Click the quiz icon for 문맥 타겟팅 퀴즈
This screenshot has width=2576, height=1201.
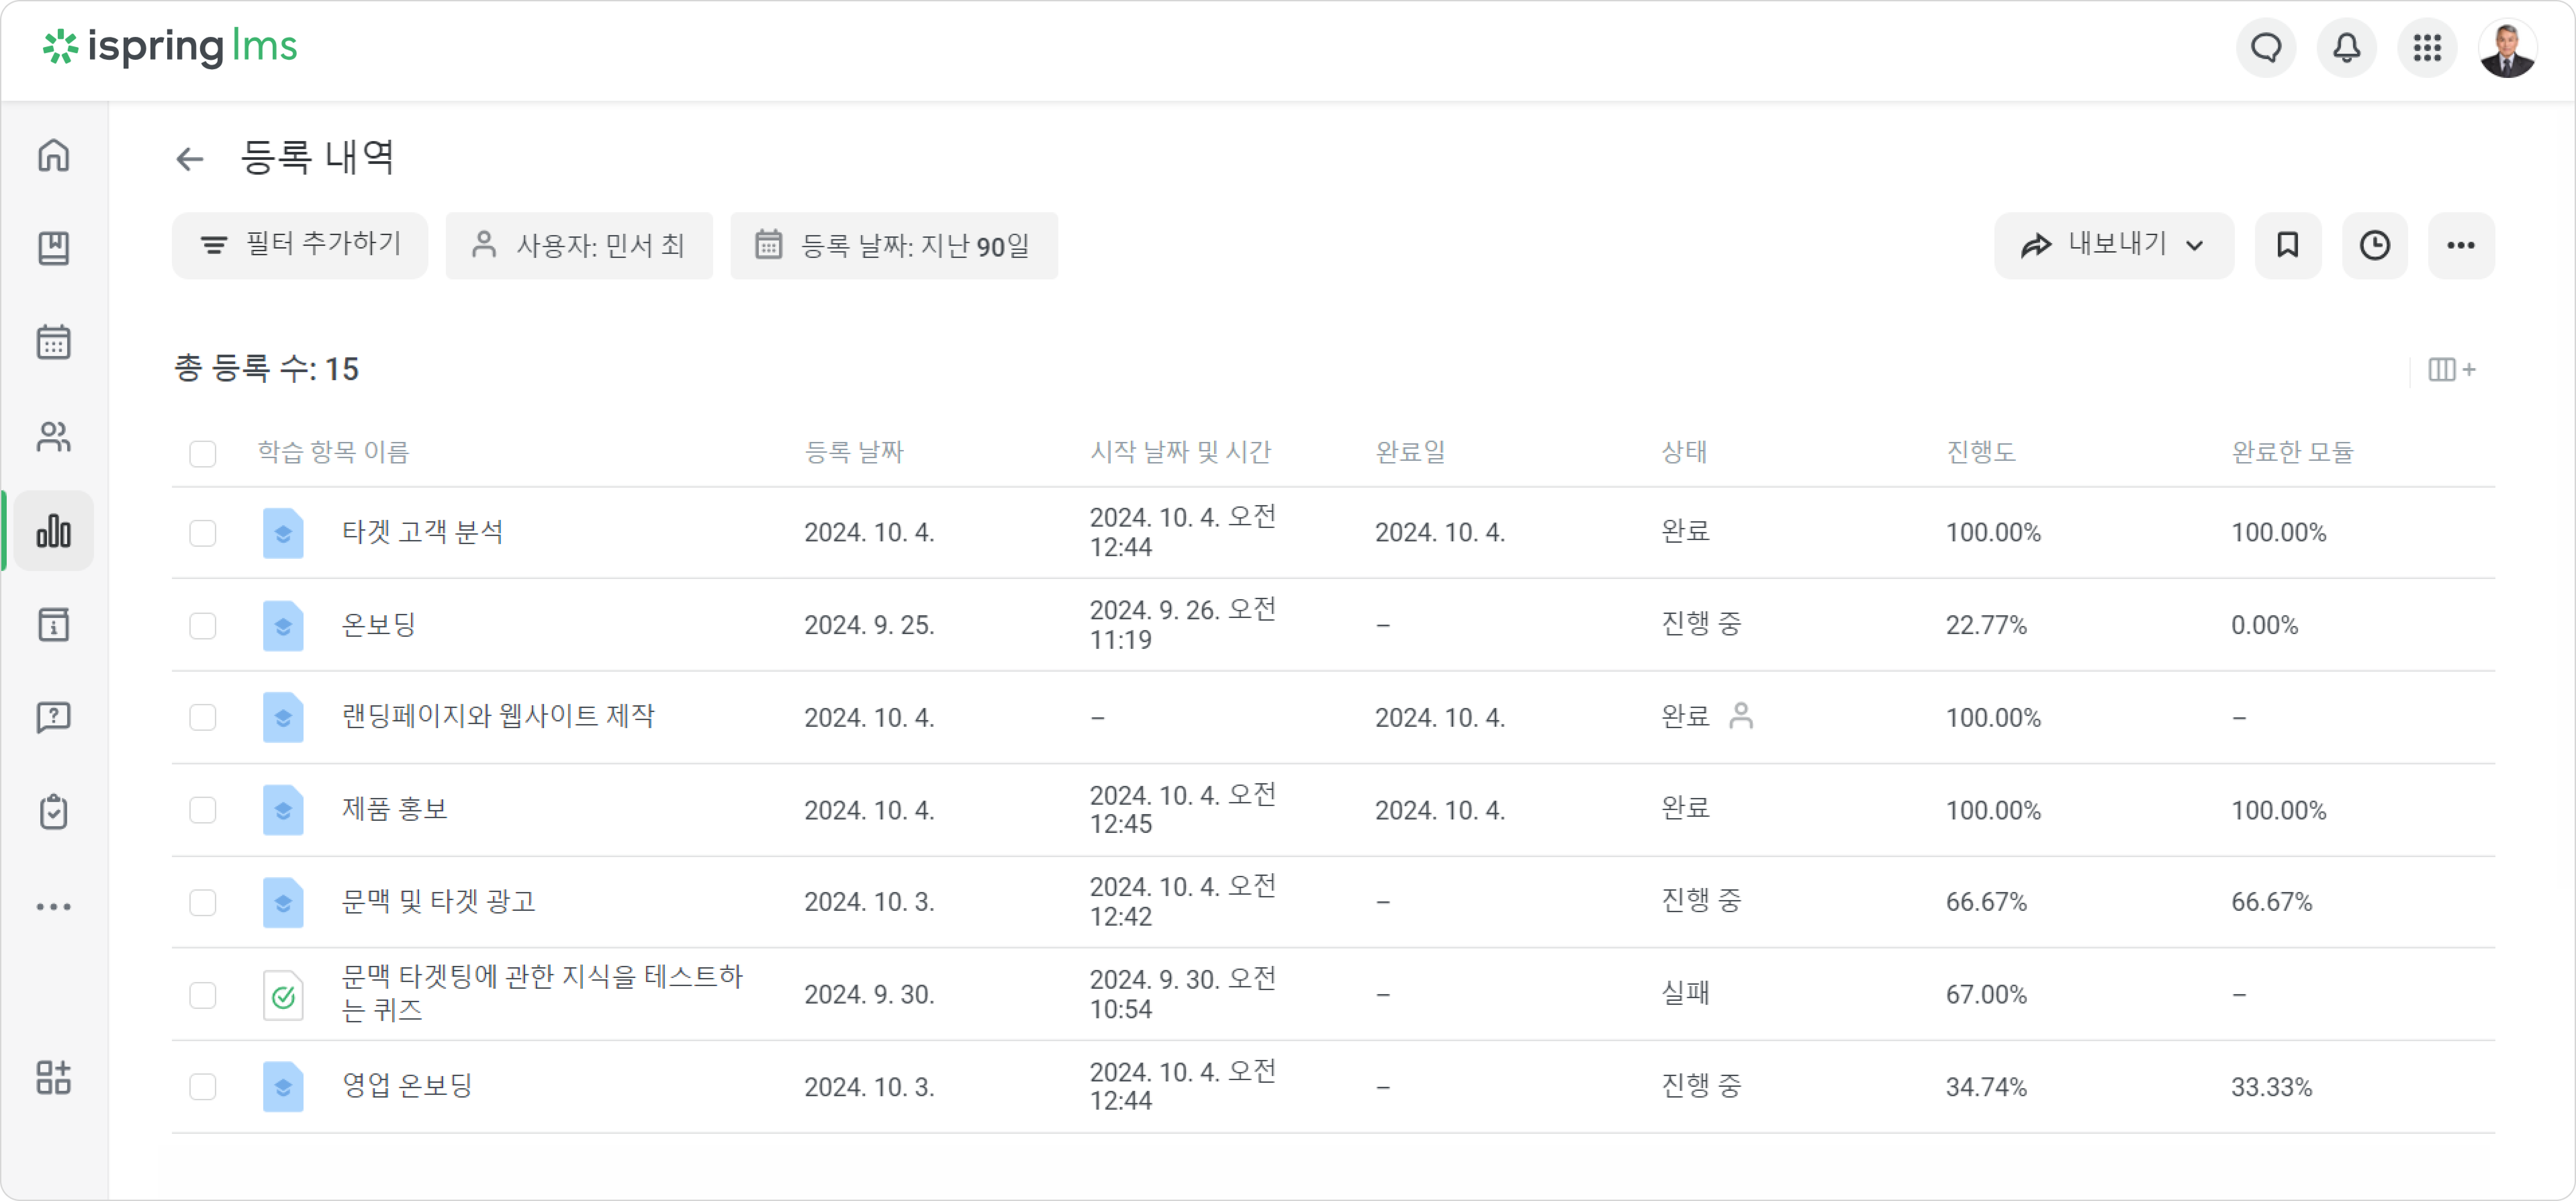point(283,995)
